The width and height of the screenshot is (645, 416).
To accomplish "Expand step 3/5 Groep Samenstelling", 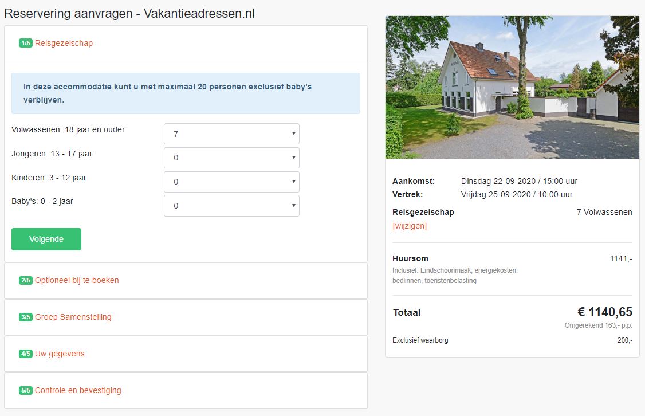I will [73, 317].
